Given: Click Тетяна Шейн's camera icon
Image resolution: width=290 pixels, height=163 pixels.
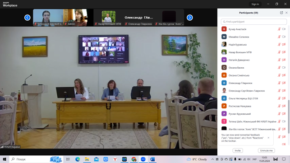Looking at the screenshot, I should (284, 121).
